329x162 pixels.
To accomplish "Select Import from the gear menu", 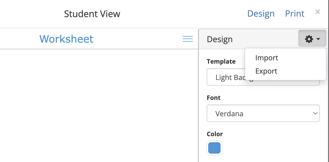I will [267, 58].
